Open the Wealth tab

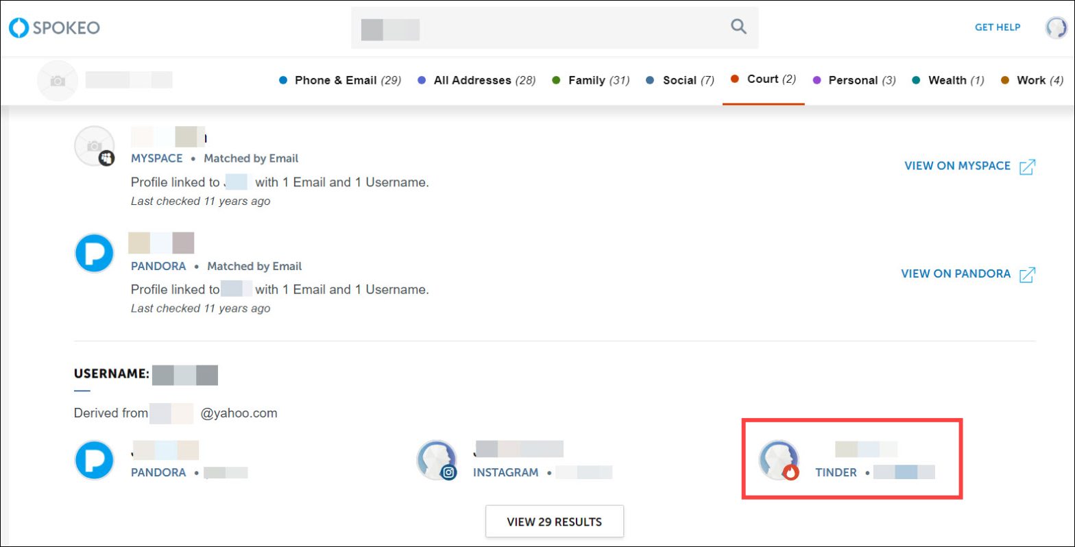(x=948, y=80)
